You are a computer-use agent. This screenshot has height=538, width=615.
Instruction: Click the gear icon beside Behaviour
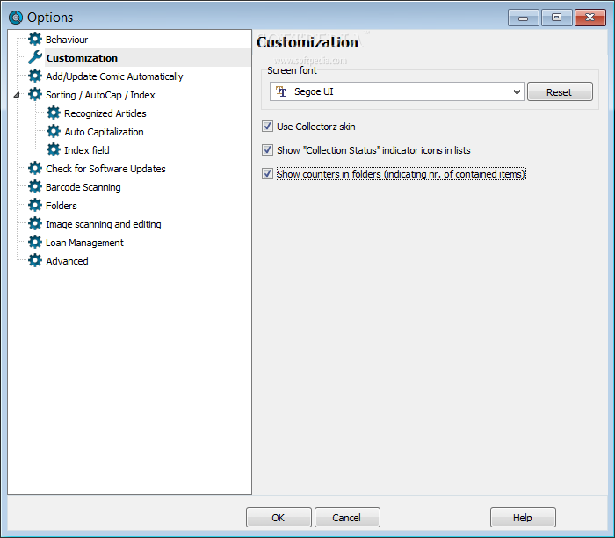35,39
